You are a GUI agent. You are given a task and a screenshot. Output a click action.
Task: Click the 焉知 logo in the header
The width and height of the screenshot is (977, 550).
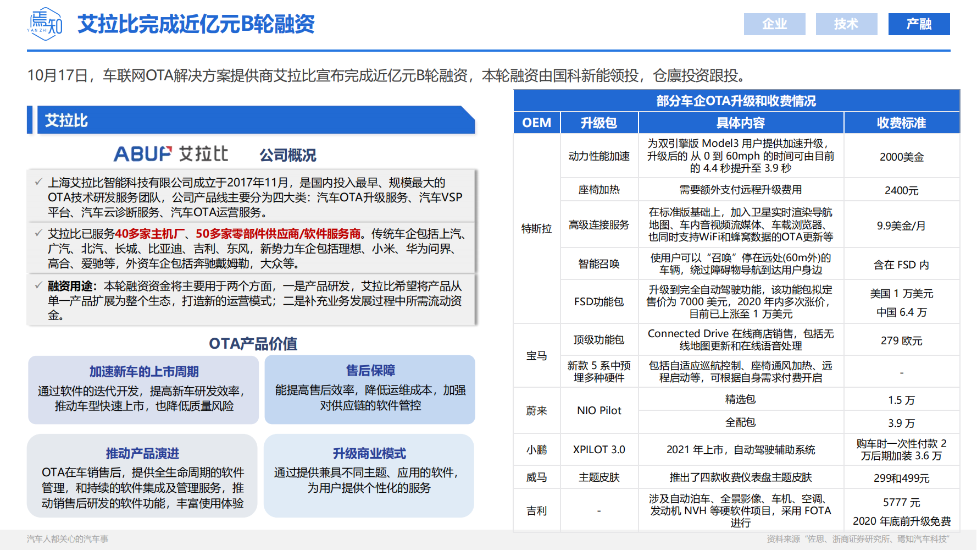coord(45,24)
